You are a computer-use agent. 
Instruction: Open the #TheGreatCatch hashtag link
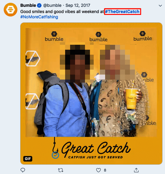coord(122,11)
